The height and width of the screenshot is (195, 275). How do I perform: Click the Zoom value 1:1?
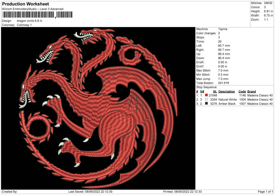[266, 19]
